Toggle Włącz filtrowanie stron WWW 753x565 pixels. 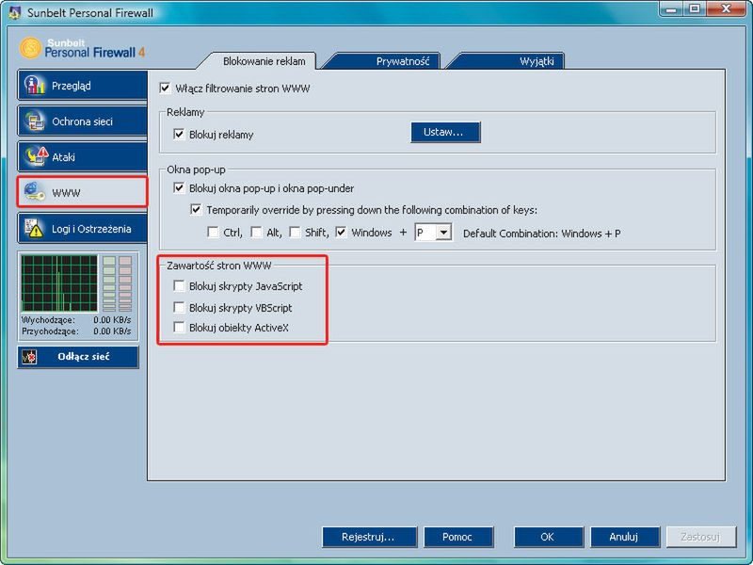(165, 89)
